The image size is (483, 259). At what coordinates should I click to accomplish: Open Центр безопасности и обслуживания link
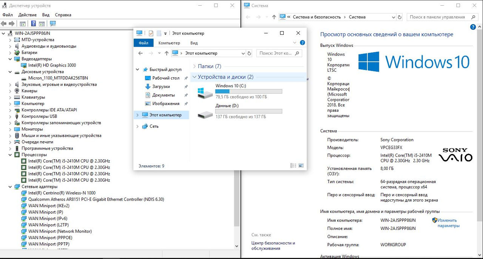point(273,246)
